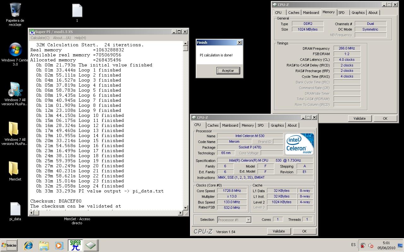Open Windows 7 All versions PlusPa installer icon
The width and height of the screenshot is (404, 252).
[15, 94]
